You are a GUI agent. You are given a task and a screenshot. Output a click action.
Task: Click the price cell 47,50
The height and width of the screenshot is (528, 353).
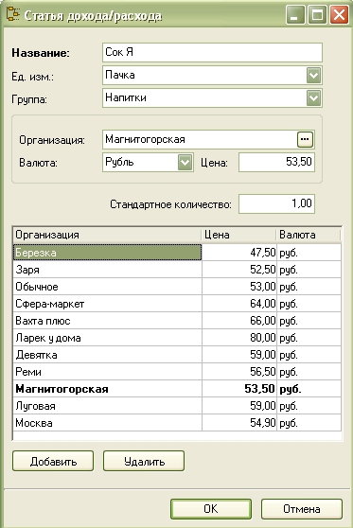239,253
